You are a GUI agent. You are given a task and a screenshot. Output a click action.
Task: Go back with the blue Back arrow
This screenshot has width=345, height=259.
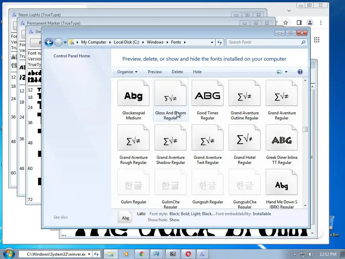(x=49, y=42)
